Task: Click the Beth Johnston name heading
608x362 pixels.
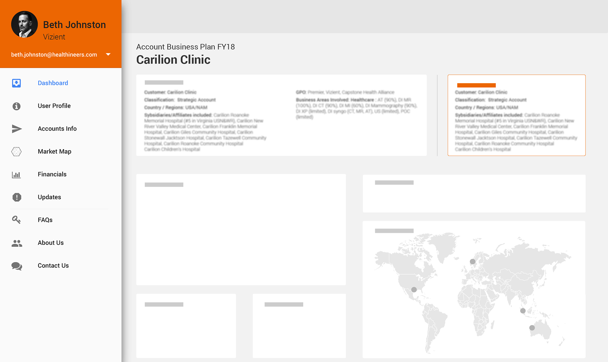Action: tap(74, 25)
